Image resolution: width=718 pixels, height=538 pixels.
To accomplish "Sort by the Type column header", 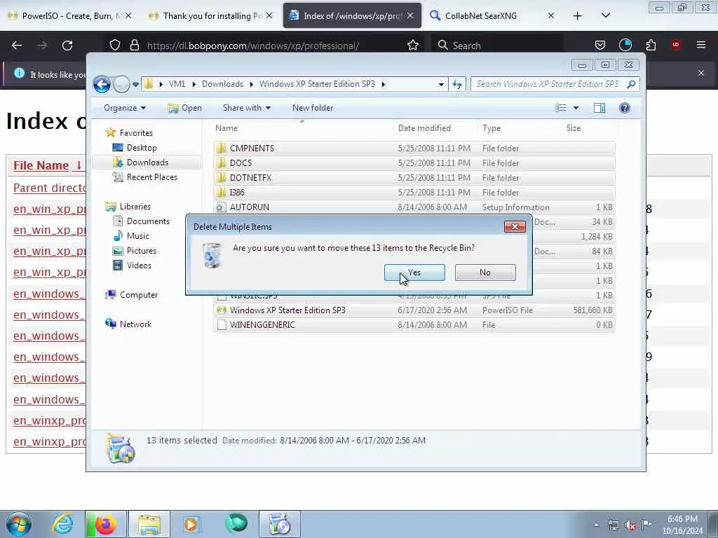I will click(x=492, y=128).
